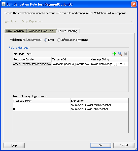Select message token 1 cell
The width and height of the screenshot is (138, 151).
click(42, 105)
